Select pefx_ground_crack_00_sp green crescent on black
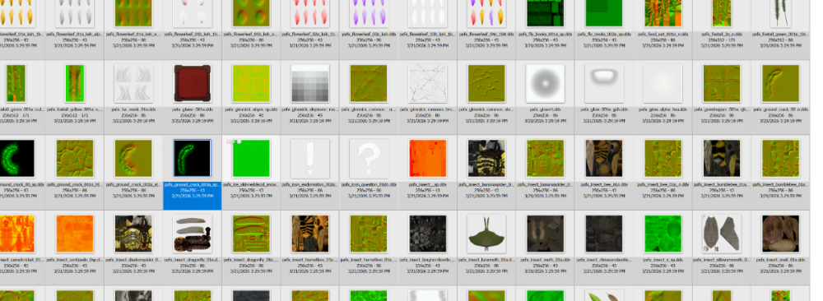 (16, 159)
